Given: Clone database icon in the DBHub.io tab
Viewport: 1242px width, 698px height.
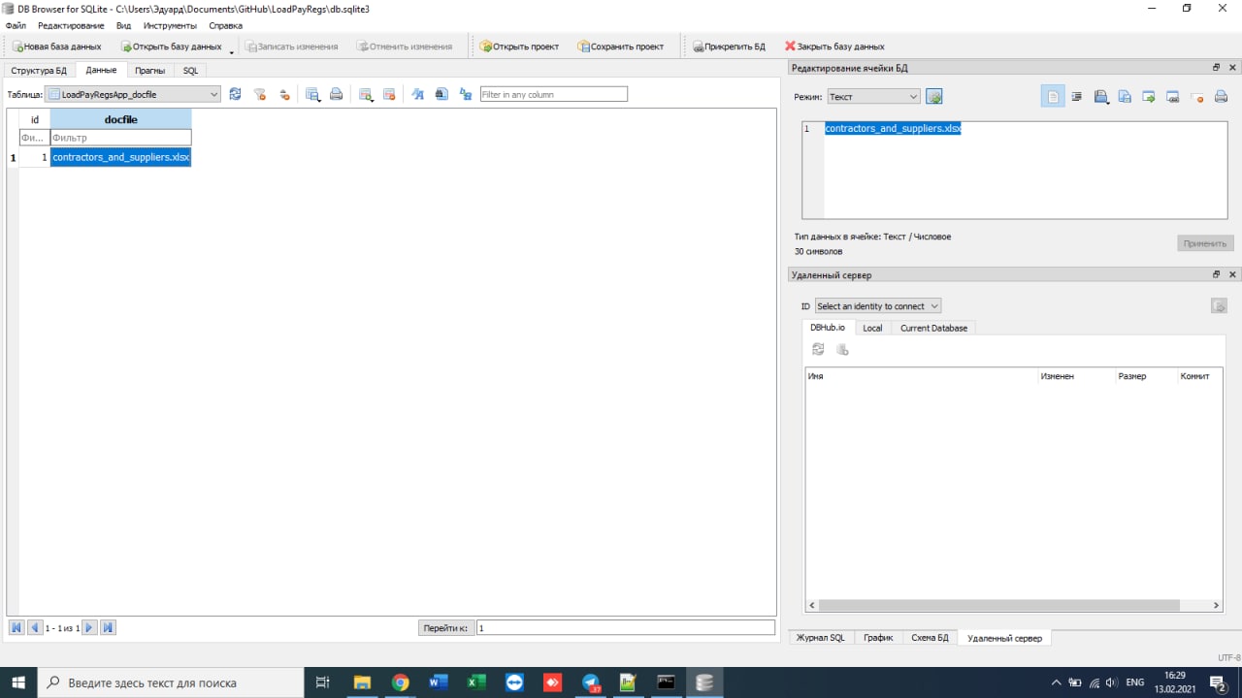Looking at the screenshot, I should [x=842, y=349].
